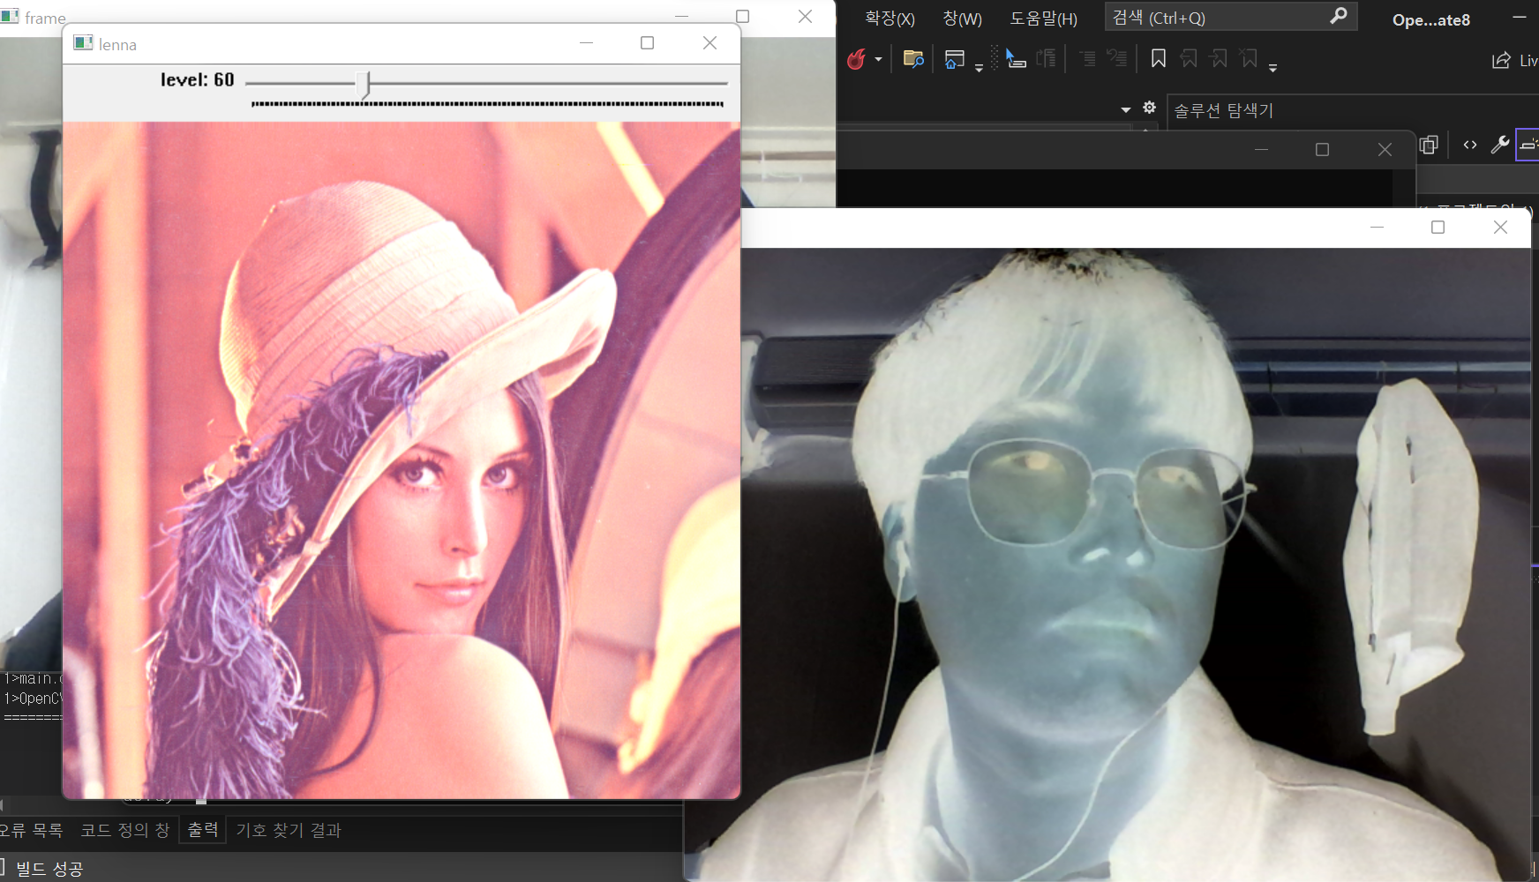Close the frame window
The height and width of the screenshot is (882, 1539).
pyautogui.click(x=805, y=17)
